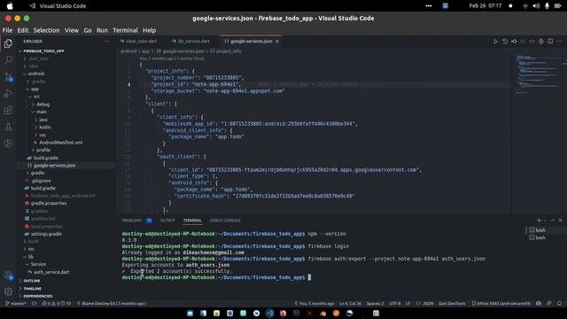This screenshot has width=567, height=319.
Task: Collapse the FIREBASE_TODO_APP root folder
Action: pos(43,51)
